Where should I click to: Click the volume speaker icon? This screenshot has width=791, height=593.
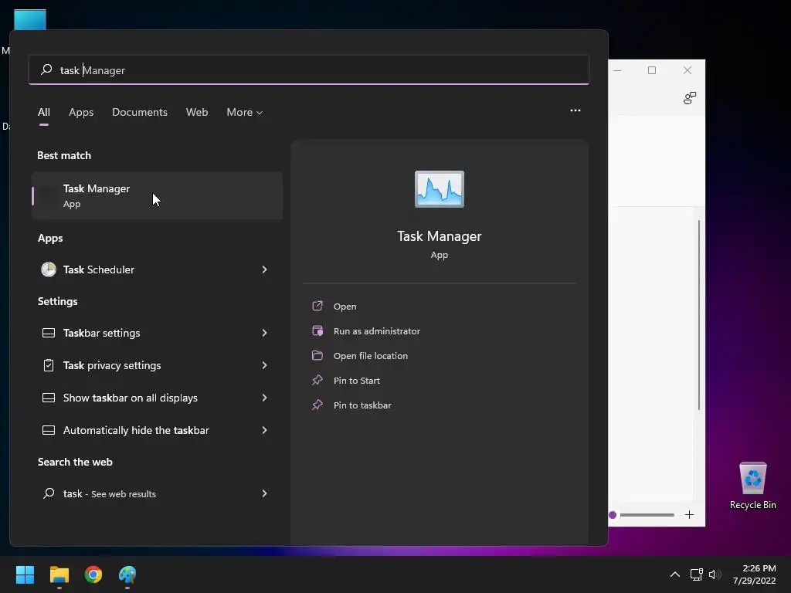pos(715,574)
